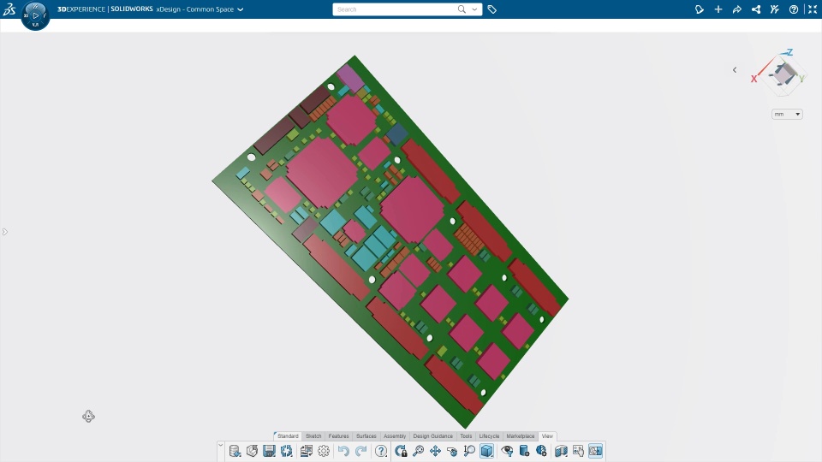822x462 pixels.
Task: Click the Undo arrow in bottom toolbar
Action: (343, 451)
